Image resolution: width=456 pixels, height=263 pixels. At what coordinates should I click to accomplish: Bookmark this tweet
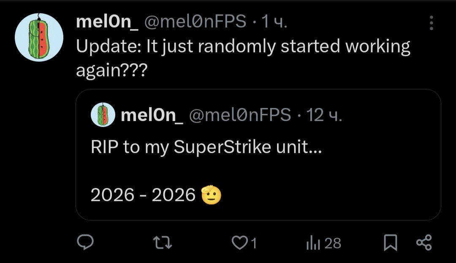tap(391, 242)
